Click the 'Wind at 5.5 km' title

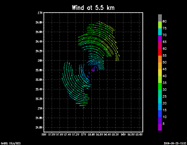(x=93, y=8)
